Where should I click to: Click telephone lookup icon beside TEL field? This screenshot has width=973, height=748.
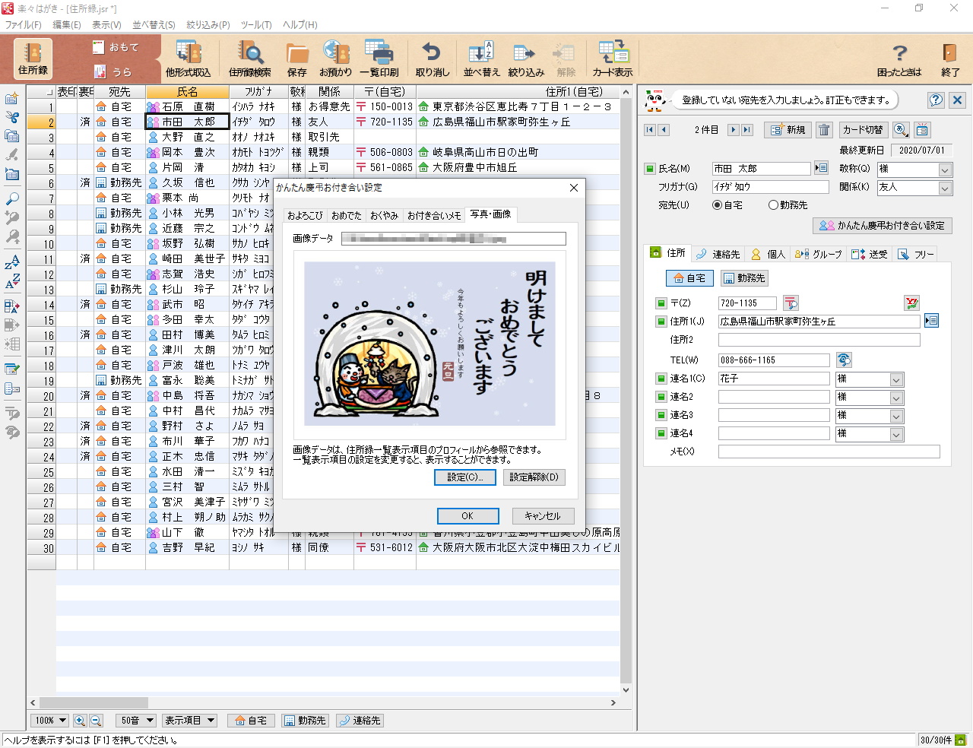[843, 360]
